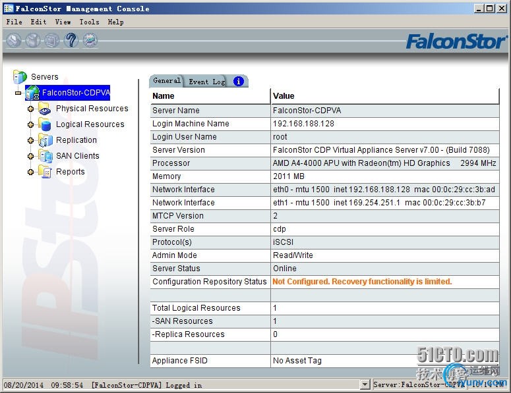Screen dimensions: 511x393
Task: Switch to the Event Log tab
Action: 207,82
